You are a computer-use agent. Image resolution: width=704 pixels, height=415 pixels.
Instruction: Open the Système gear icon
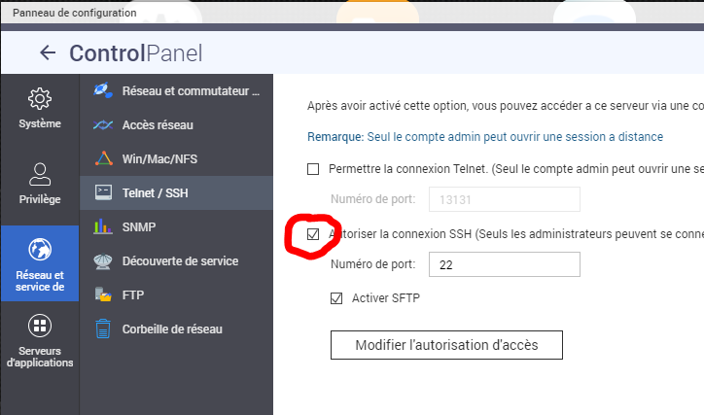(x=39, y=98)
